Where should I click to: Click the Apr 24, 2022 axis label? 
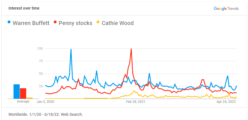coord(226,102)
